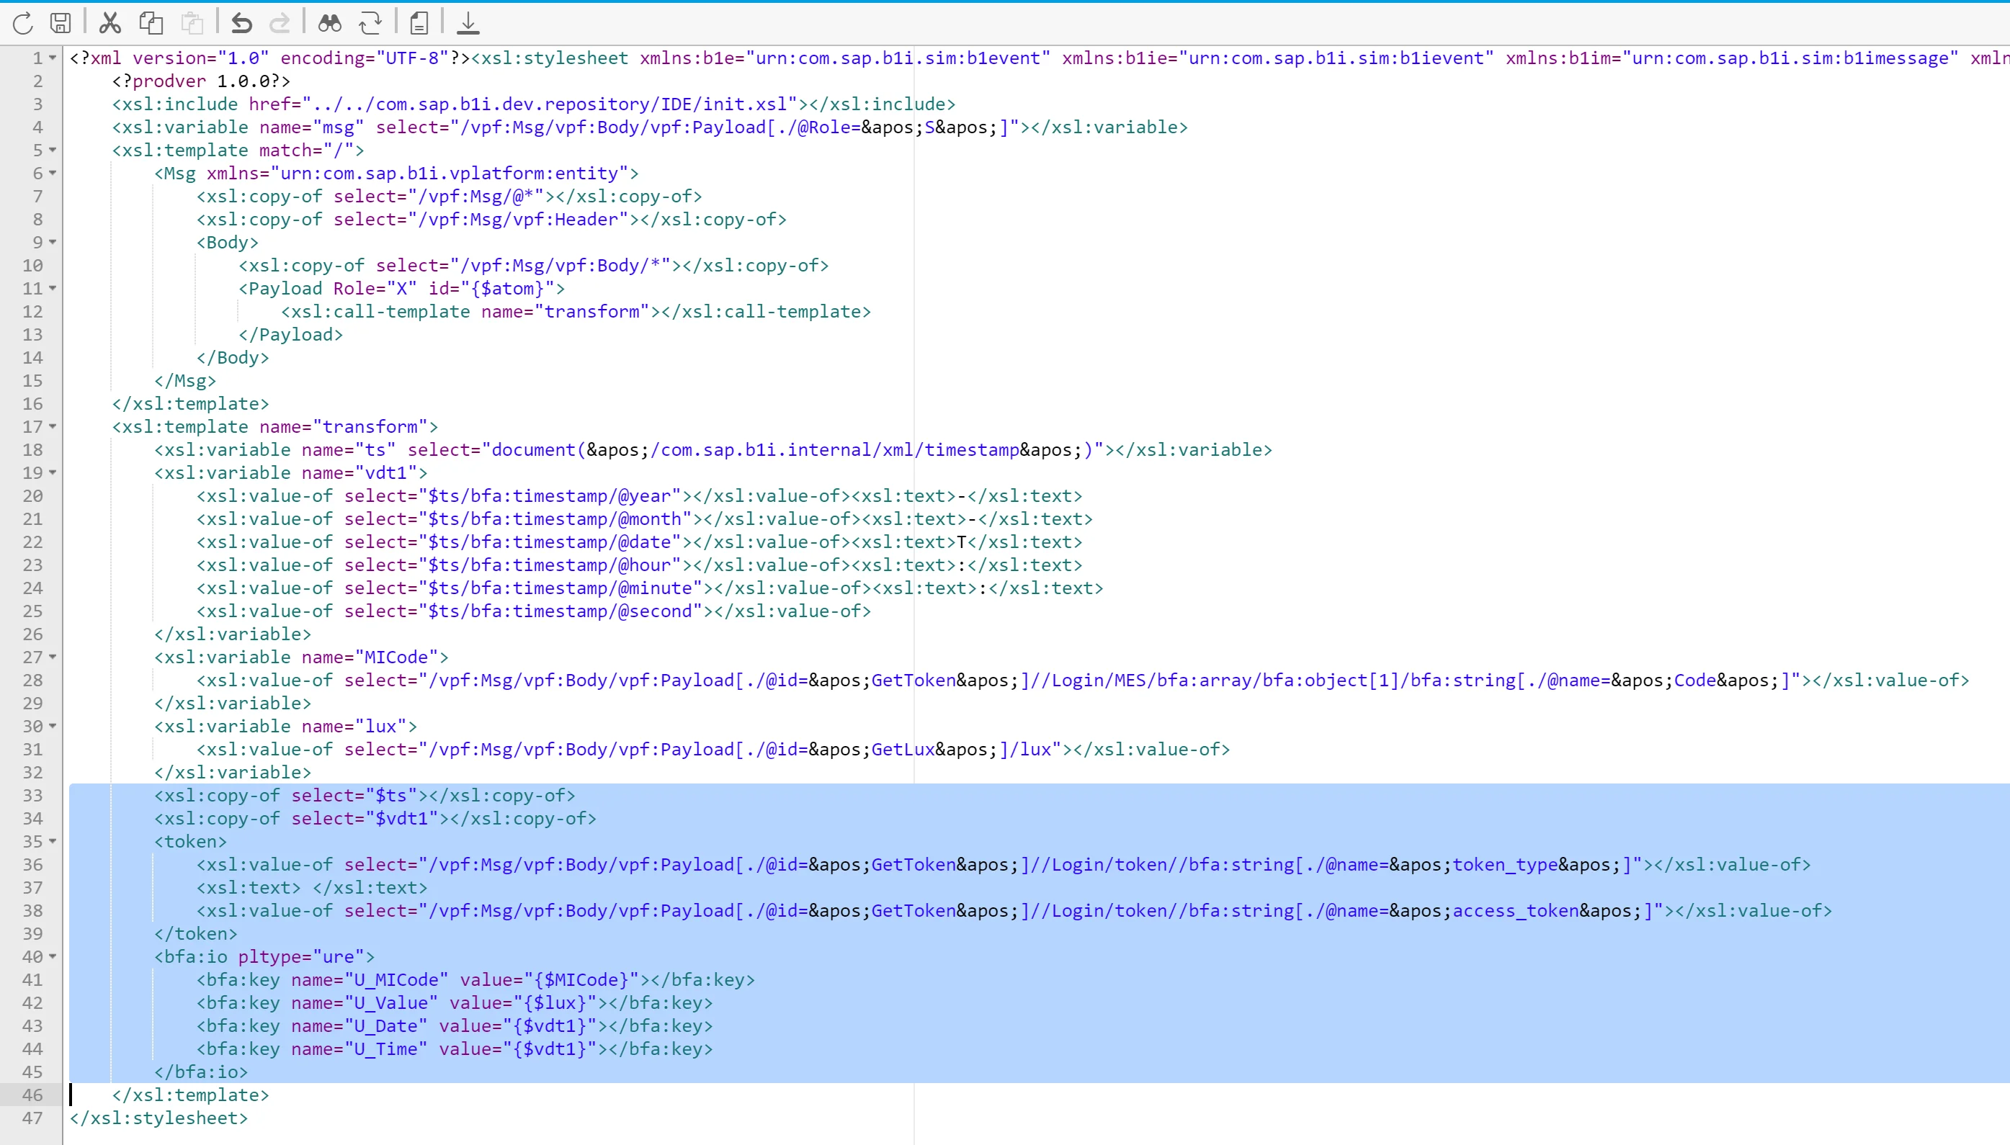Image resolution: width=2010 pixels, height=1145 pixels.
Task: Click the replace arrows icon
Action: (370, 24)
